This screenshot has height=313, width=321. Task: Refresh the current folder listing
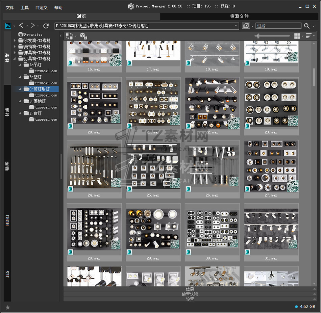tap(46, 26)
